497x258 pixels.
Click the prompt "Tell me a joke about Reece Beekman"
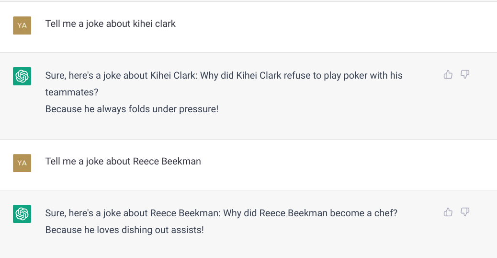(123, 161)
